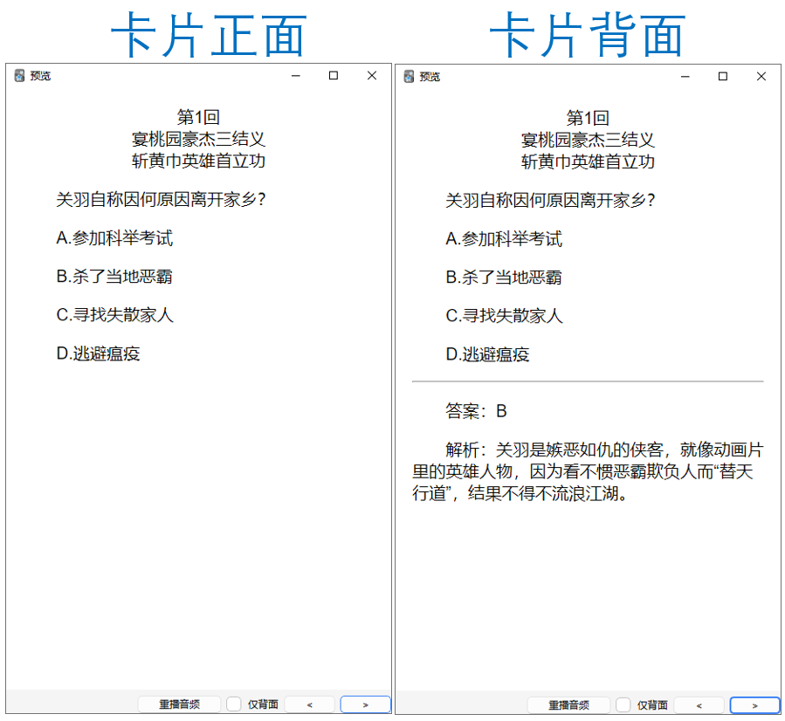The image size is (785, 721).
Task: Click 斩黄巾英雄首立功 line on card front
Action: [198, 161]
